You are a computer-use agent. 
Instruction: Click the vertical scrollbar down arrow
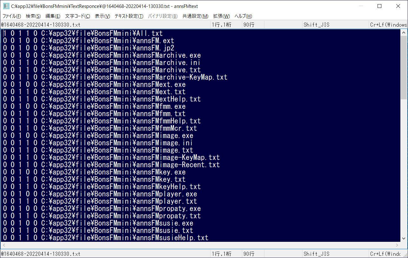[x=404, y=238]
